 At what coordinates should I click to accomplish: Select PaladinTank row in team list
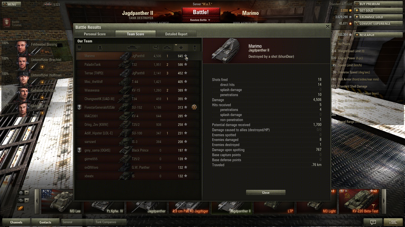pyautogui.click(x=138, y=65)
